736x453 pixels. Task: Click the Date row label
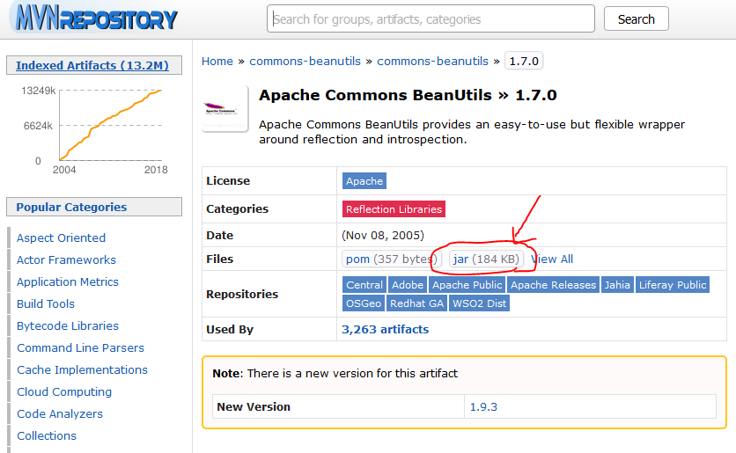pos(220,235)
